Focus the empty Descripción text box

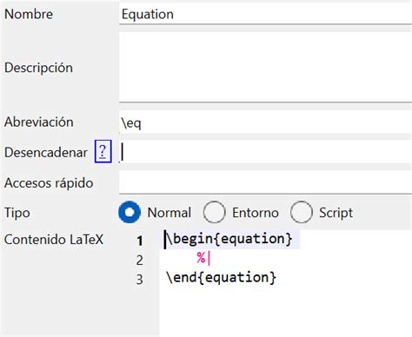pyautogui.click(x=265, y=67)
